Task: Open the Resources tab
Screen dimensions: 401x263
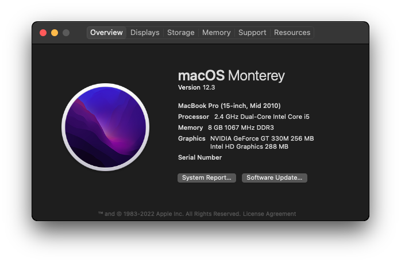Action: (292, 33)
